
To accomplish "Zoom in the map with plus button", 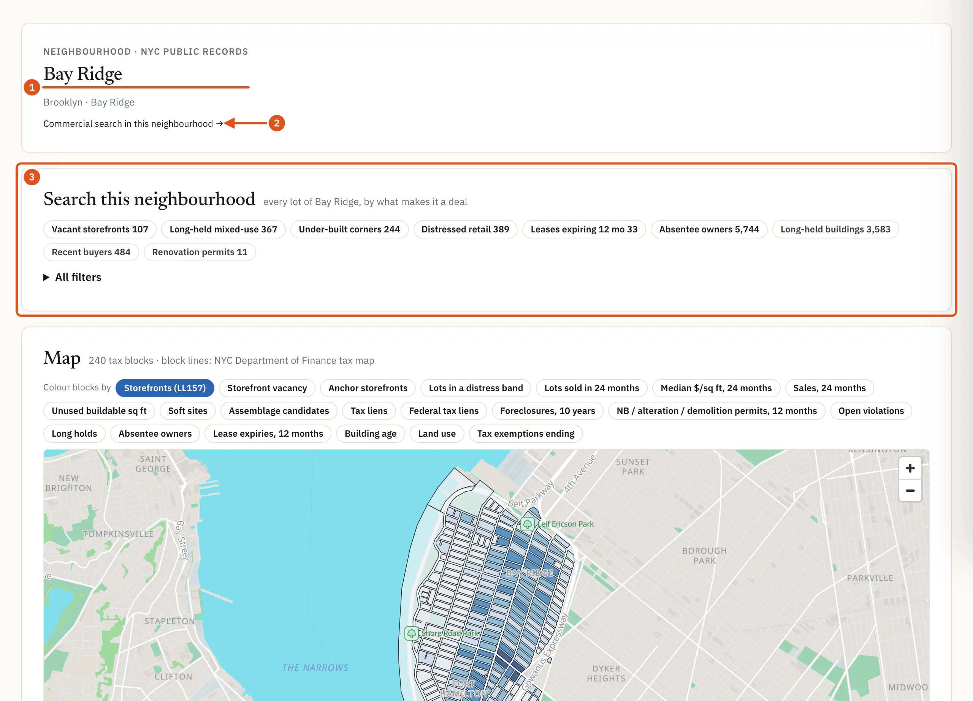I will point(910,468).
